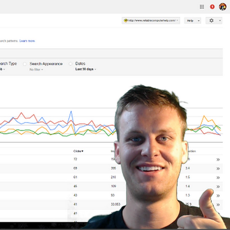The image size is (230, 230).
Task: Click the 93 impressions cell
Action: 113,195
